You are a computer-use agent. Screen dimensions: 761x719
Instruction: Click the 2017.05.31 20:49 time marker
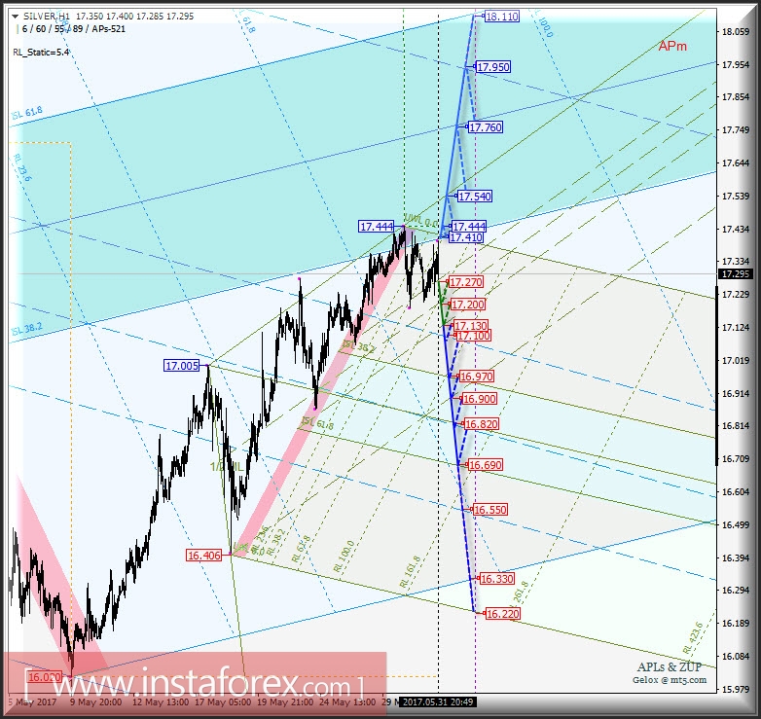click(438, 701)
